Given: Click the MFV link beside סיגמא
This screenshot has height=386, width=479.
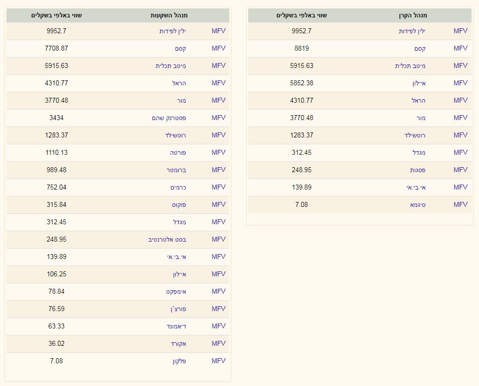Looking at the screenshot, I should click(460, 204).
